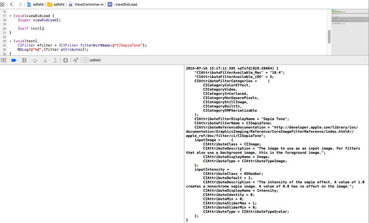This screenshot has width=369, height=223.
Task: Click CIAttributeDisplayName = Image line
Action: coord(236,157)
